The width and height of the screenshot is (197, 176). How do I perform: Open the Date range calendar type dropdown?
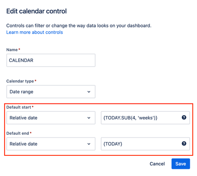click(51, 92)
